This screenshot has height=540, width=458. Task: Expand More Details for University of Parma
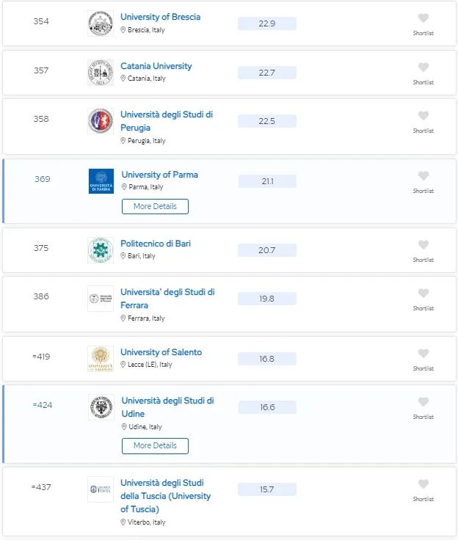(155, 207)
